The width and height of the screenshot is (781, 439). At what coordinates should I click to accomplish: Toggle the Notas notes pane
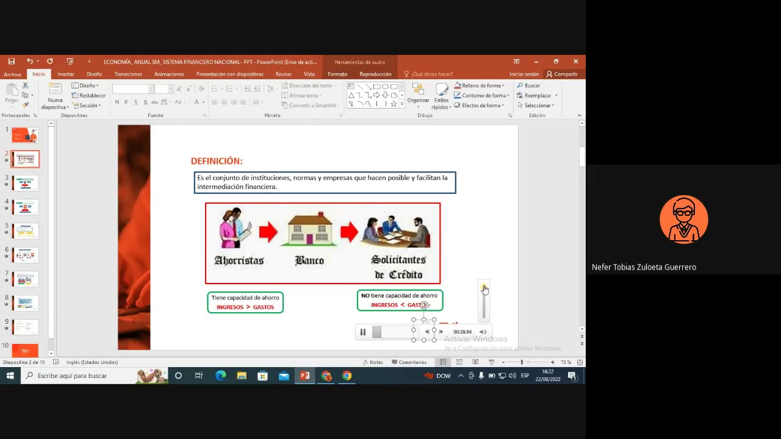pos(372,362)
